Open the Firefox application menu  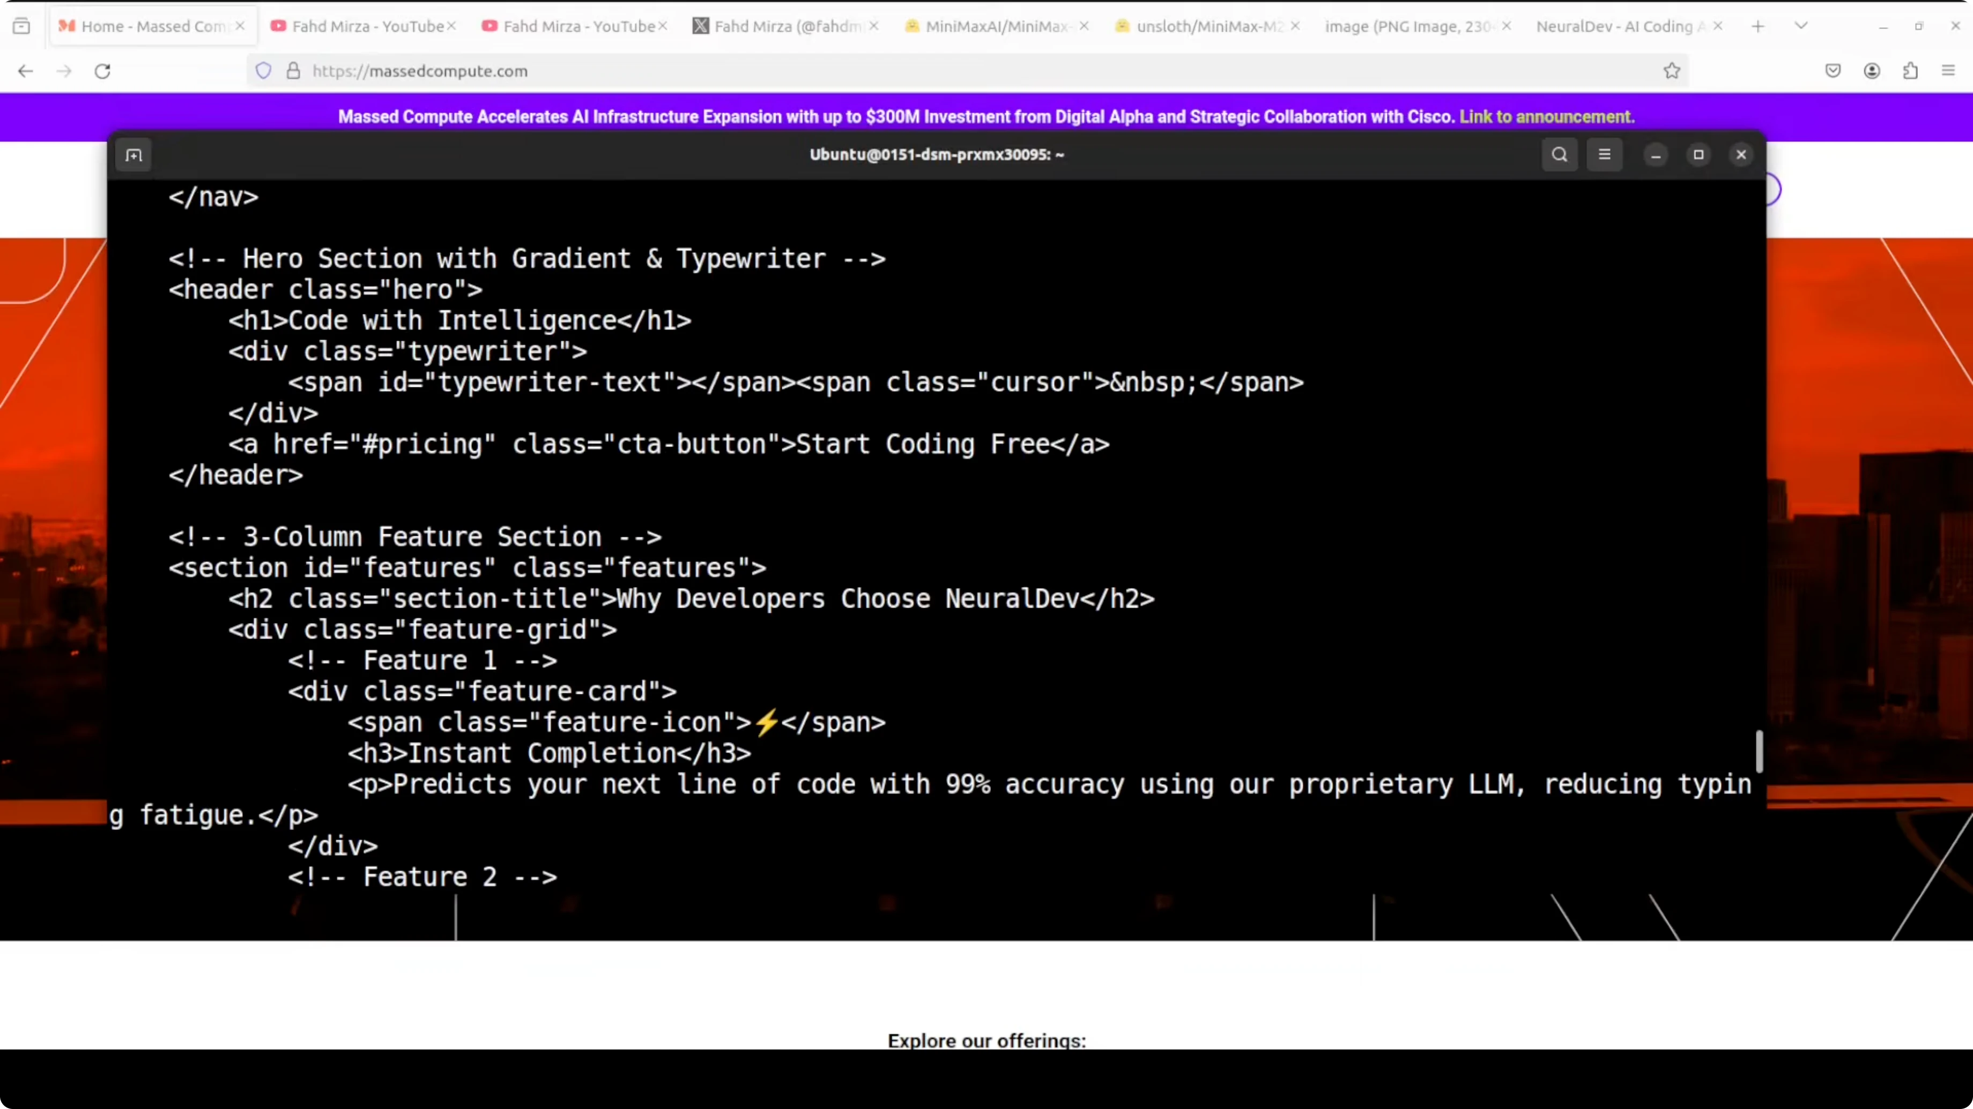click(1949, 70)
